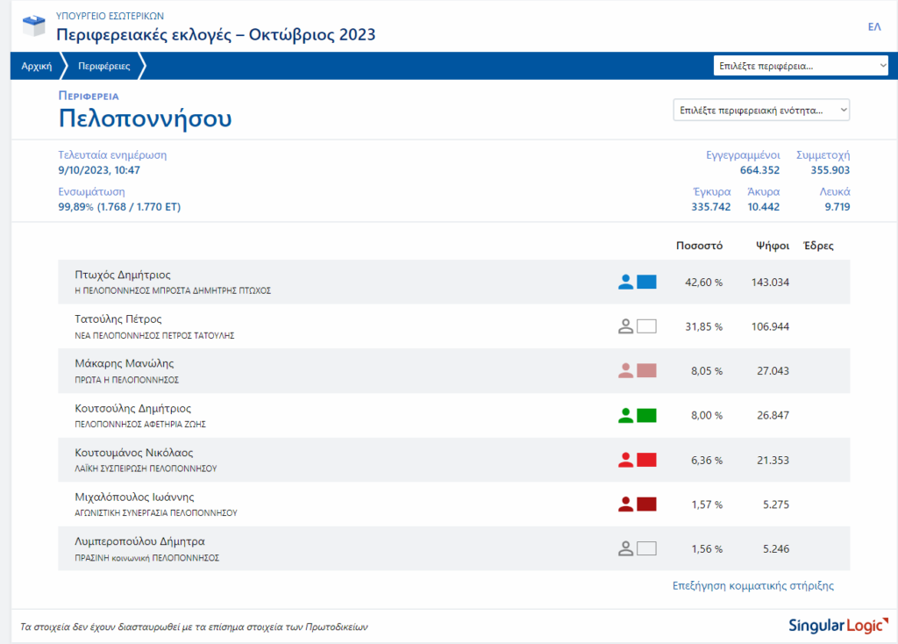Click the blue person icon for Πτωχός Δημήτριος

[x=625, y=282]
